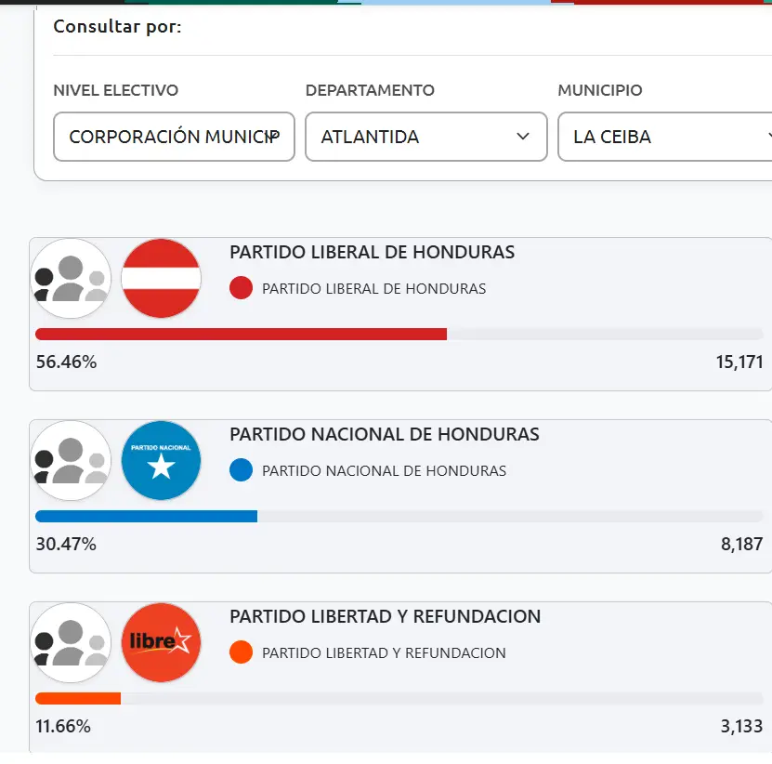Click the orange 11.66% progress bar
The width and height of the screenshot is (772, 764).
coord(78,699)
